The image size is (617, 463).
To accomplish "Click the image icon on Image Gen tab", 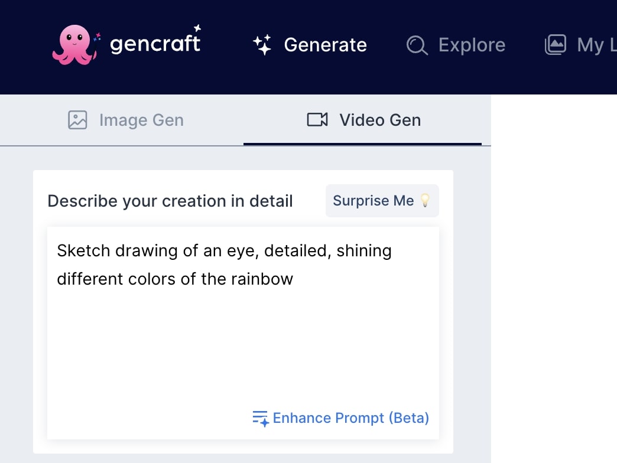I will click(77, 120).
